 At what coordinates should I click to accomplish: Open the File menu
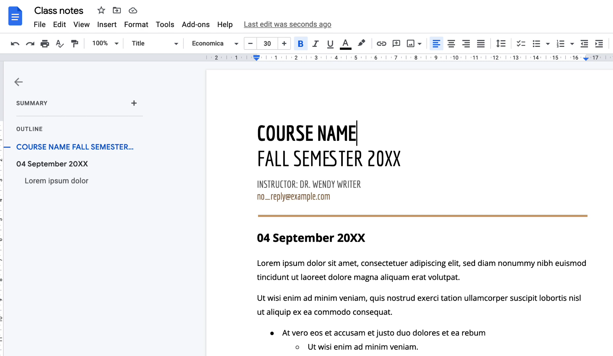[40, 24]
